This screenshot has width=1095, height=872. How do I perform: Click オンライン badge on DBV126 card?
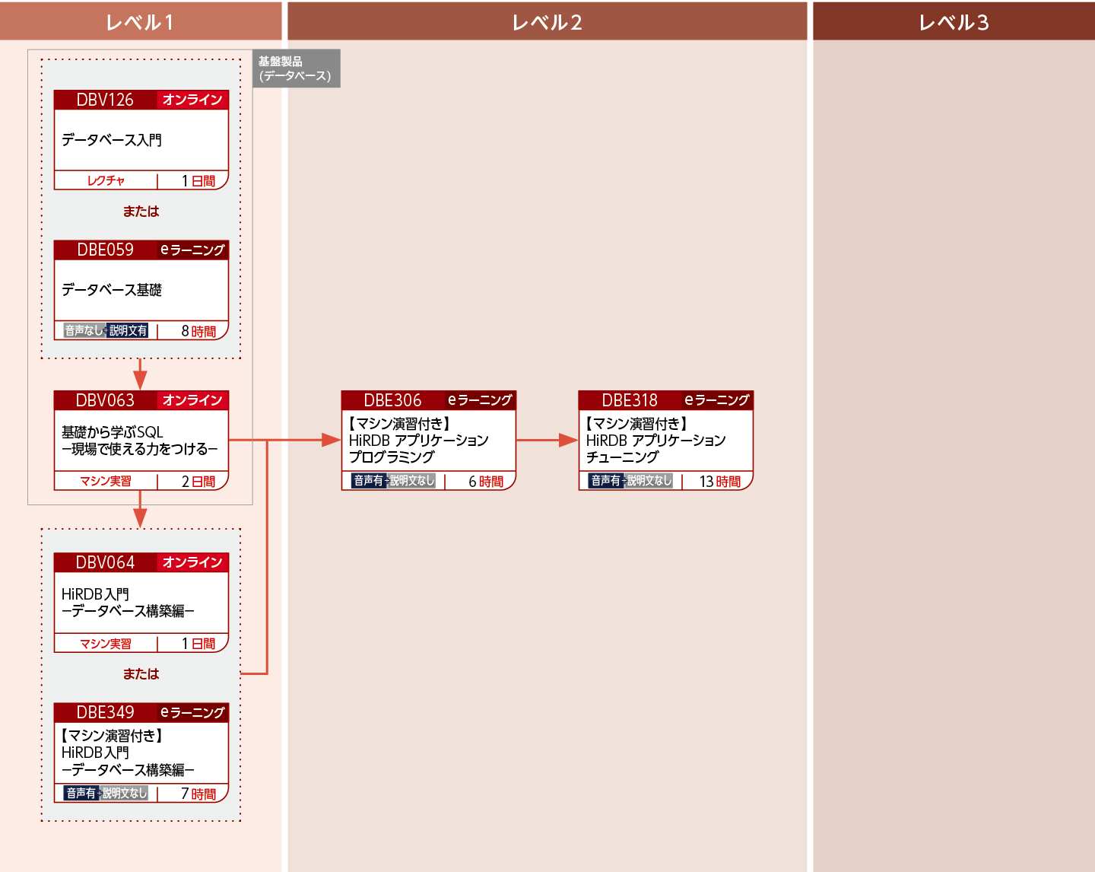click(x=192, y=100)
